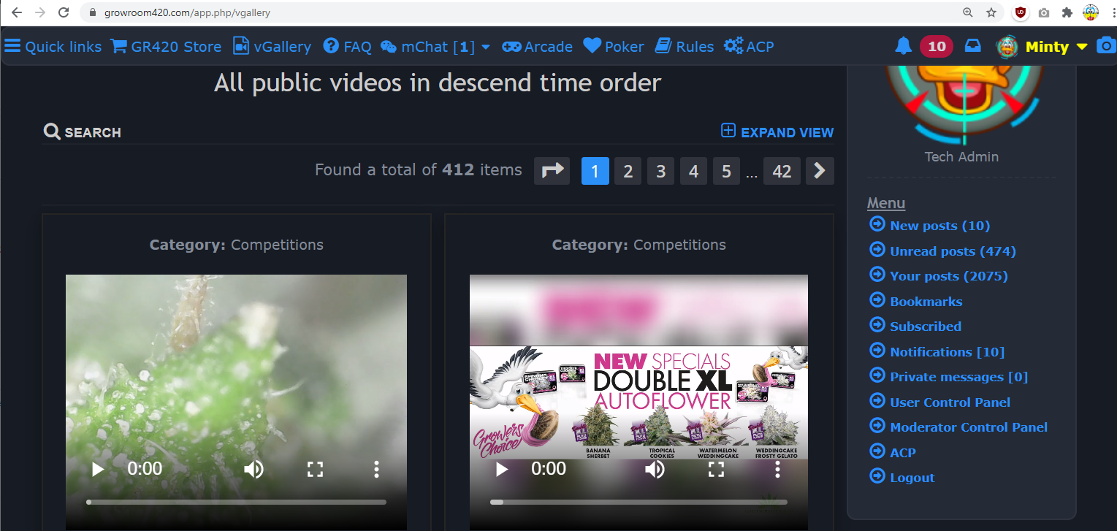Toggle fullscreen on the first video

click(x=315, y=469)
